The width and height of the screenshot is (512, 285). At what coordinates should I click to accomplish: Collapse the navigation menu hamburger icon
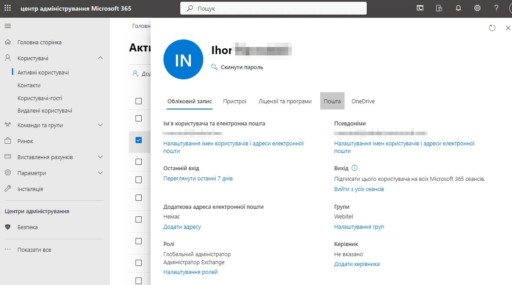coord(8,26)
